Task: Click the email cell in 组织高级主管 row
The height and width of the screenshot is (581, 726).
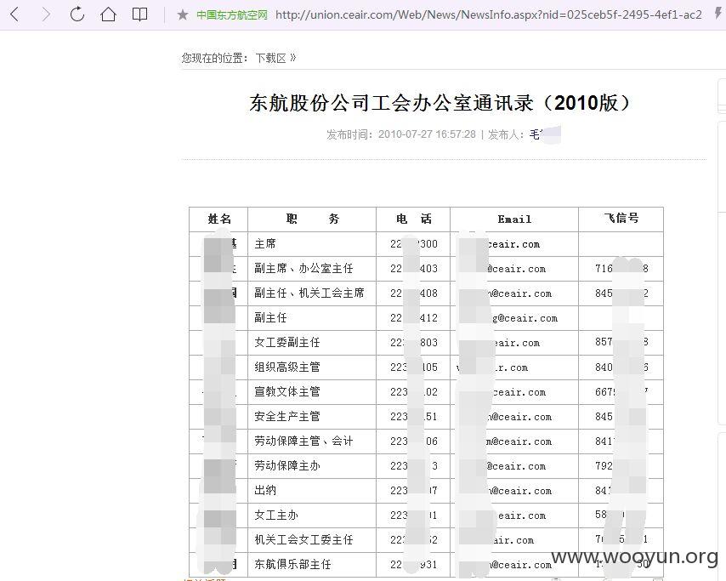Action: point(514,367)
